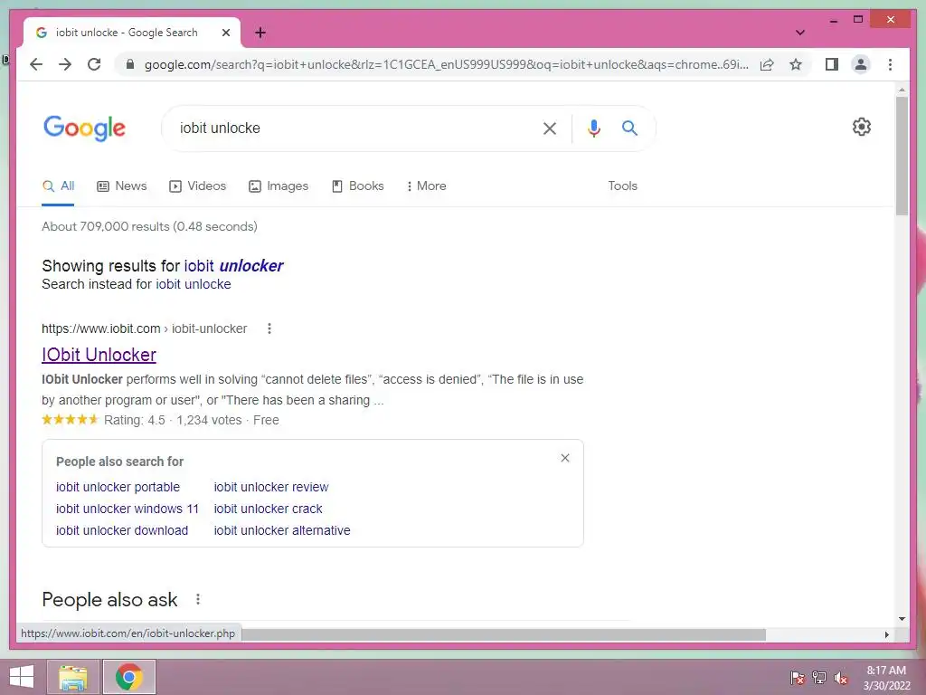Open network tray icon
The width and height of the screenshot is (926, 695).
tap(819, 677)
